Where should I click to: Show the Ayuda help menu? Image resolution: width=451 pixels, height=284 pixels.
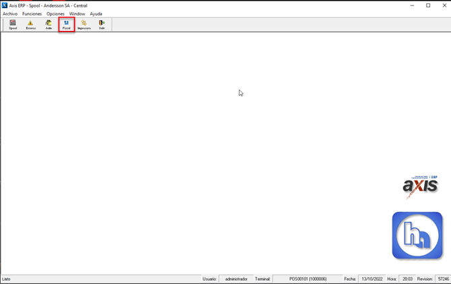click(96, 13)
